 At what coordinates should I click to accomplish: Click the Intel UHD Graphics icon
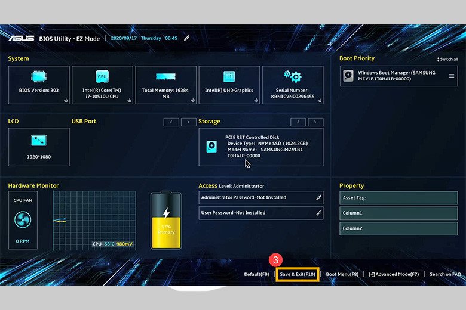pyautogui.click(x=229, y=76)
